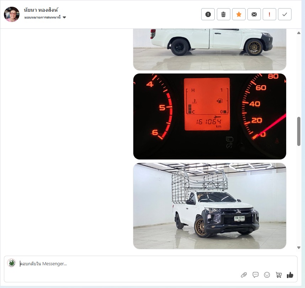Open นัยนา ทองสิงห์ profile picture
The image size is (305, 288).
[12, 14]
